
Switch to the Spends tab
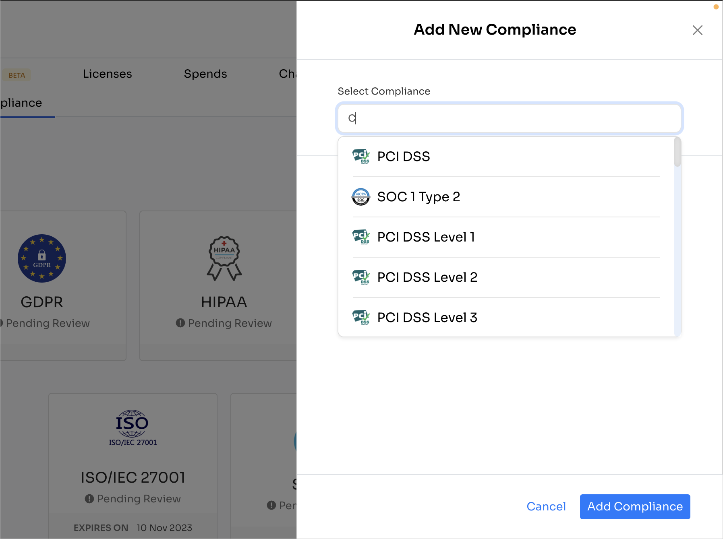(x=205, y=74)
